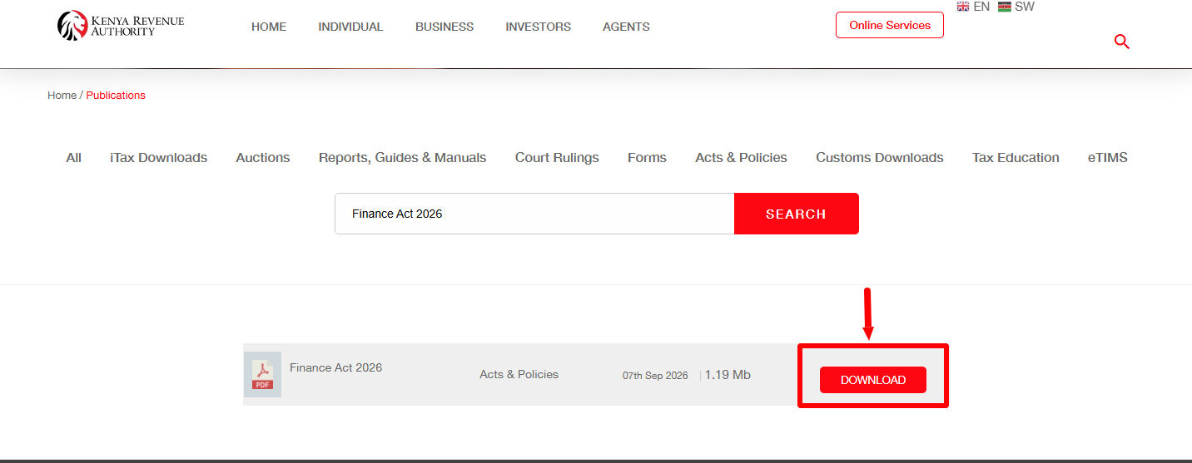Go to Home breadcrumb link

pyautogui.click(x=62, y=96)
